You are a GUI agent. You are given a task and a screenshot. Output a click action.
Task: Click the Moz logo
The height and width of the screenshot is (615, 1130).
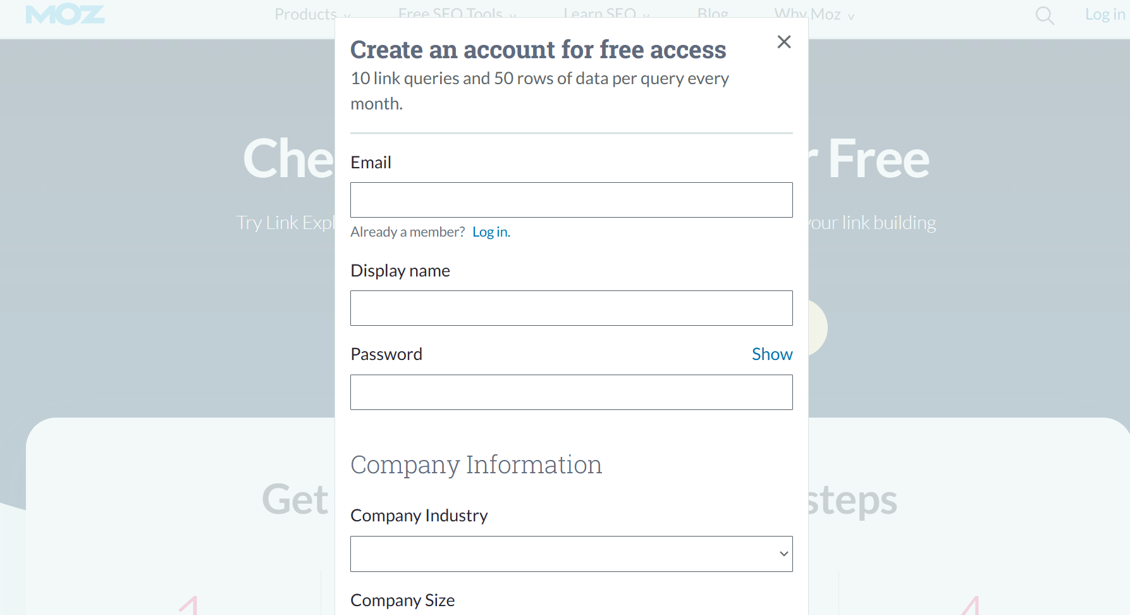click(65, 14)
